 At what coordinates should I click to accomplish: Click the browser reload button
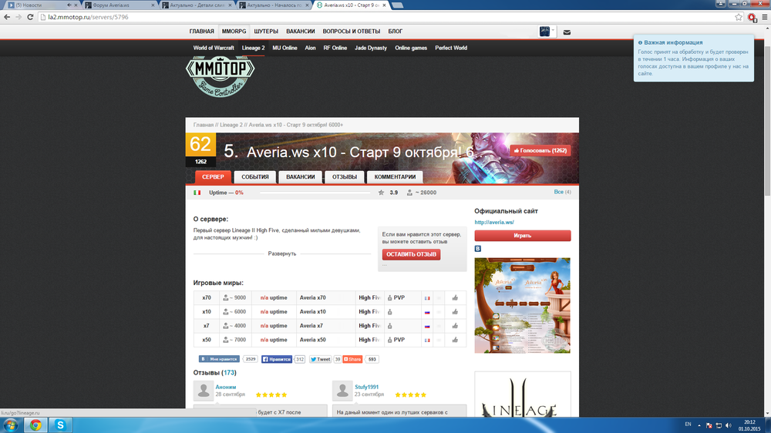coord(29,16)
